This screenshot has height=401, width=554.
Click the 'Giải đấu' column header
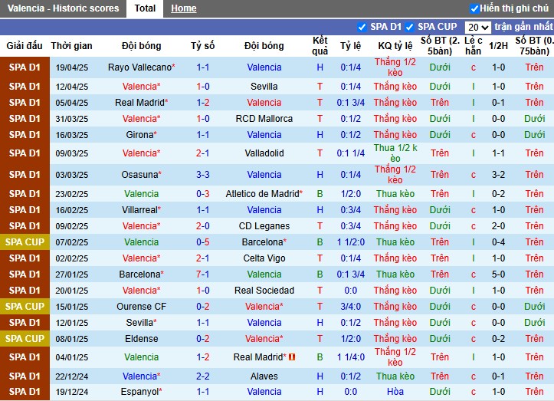click(x=25, y=45)
